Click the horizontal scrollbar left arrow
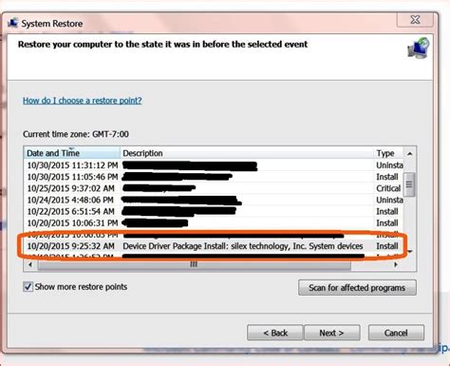 click(30, 264)
